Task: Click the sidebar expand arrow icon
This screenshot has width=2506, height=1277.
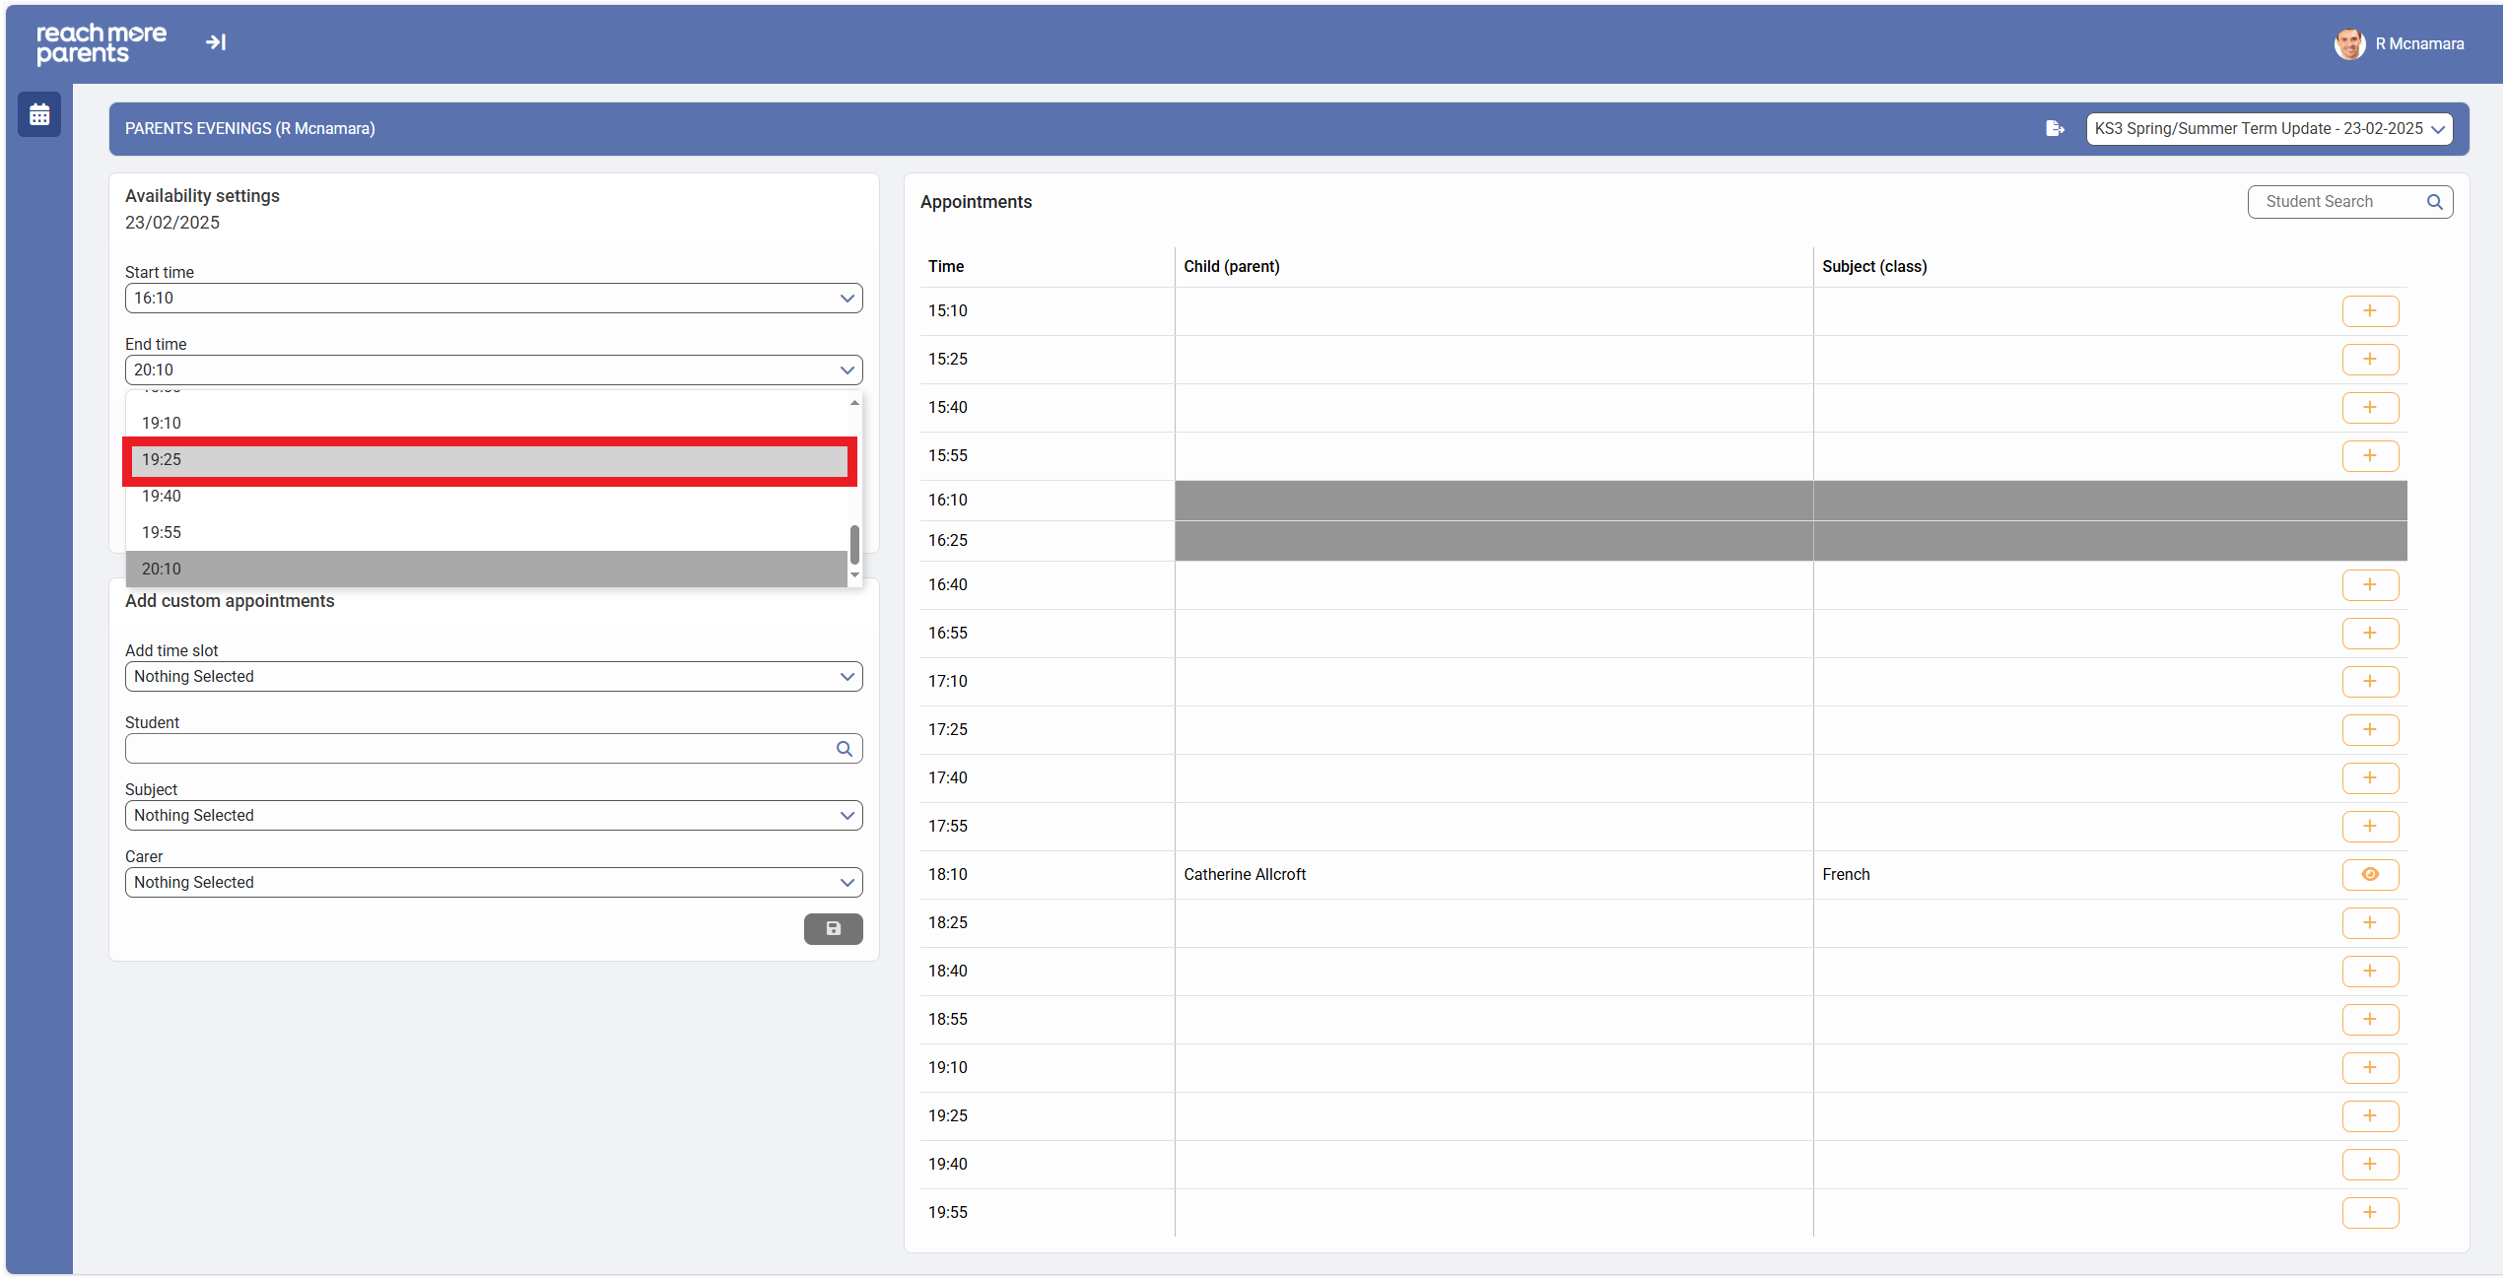Action: click(216, 42)
